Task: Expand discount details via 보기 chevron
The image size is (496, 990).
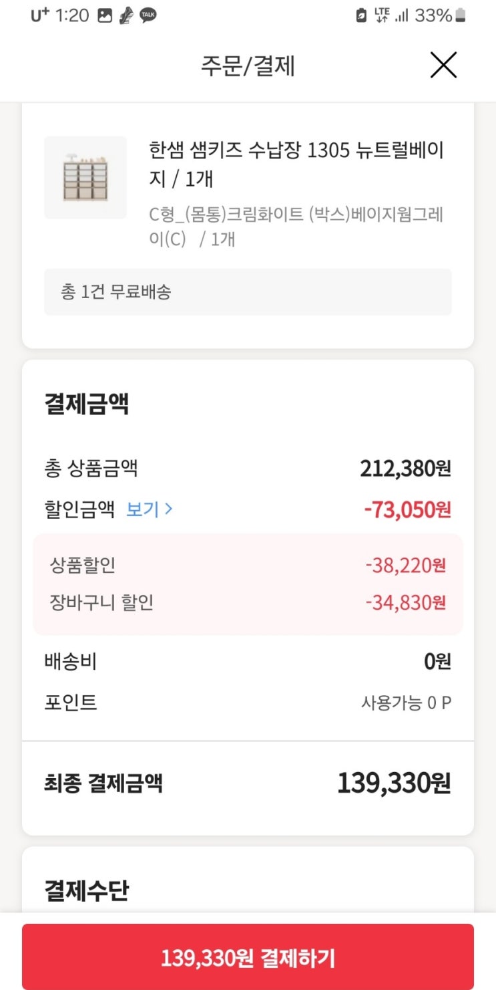Action: point(150,509)
